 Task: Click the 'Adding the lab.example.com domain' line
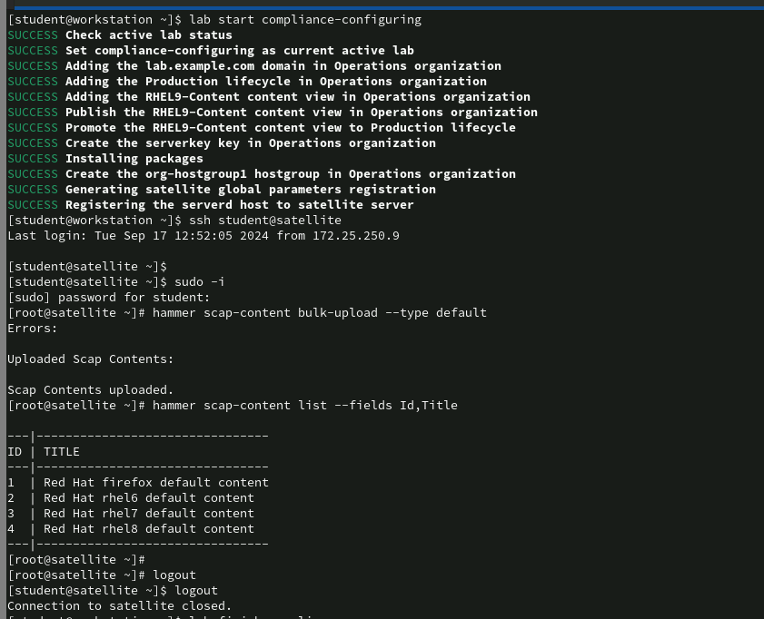click(283, 65)
